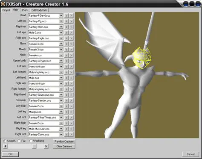Click the Clear Creature button
The width and height of the screenshot is (202, 159).
click(64, 146)
